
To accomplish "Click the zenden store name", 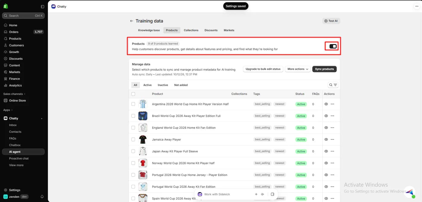I will click(x=14, y=197).
